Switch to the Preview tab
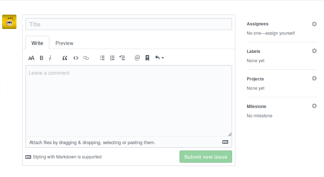 tap(64, 43)
